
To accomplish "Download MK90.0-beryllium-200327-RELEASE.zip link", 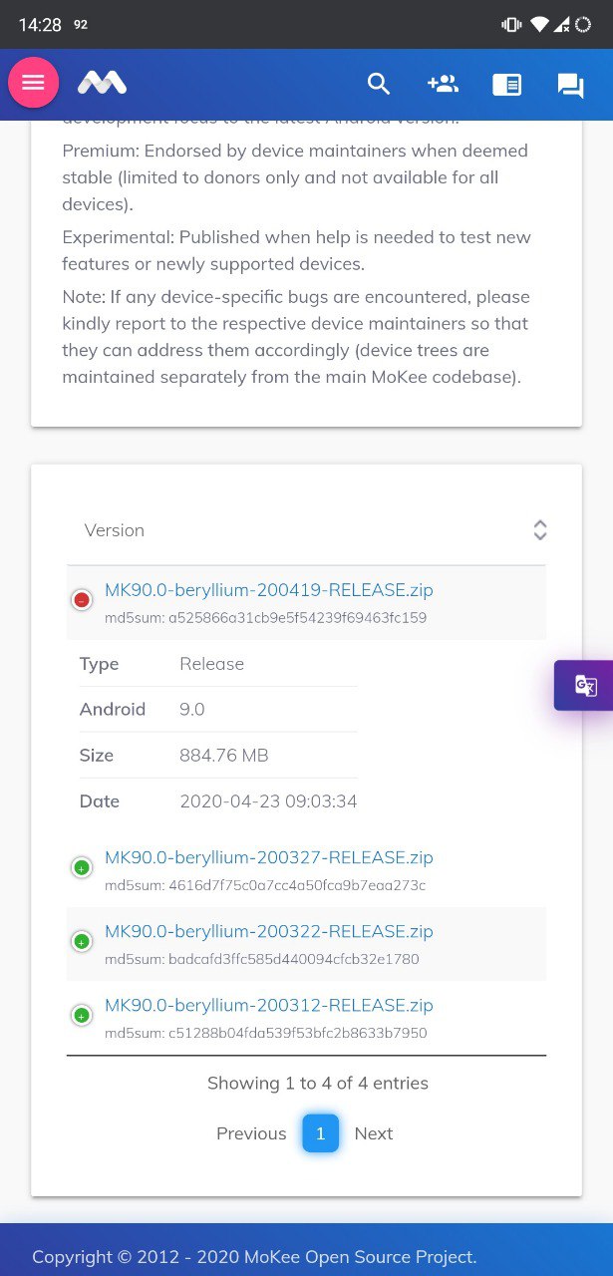I will point(269,857).
